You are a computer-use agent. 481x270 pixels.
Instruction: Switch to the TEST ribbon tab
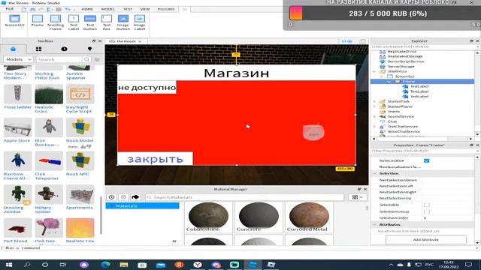pos(128,9)
